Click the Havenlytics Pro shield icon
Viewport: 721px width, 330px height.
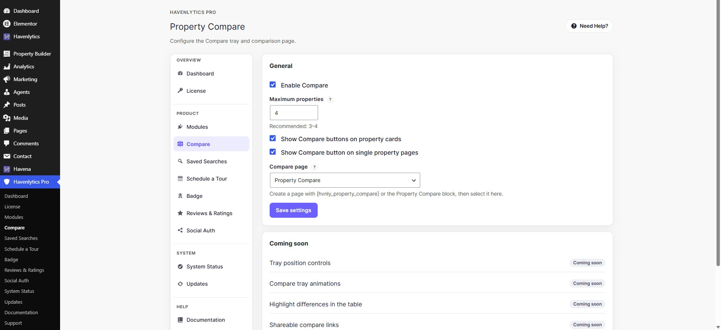[x=7, y=182]
